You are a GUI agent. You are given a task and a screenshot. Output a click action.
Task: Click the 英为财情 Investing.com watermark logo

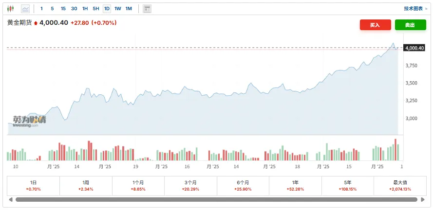[29, 121]
